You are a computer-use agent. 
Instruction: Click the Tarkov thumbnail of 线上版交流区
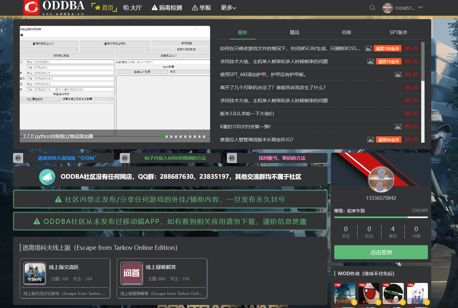pyautogui.click(x=34, y=273)
